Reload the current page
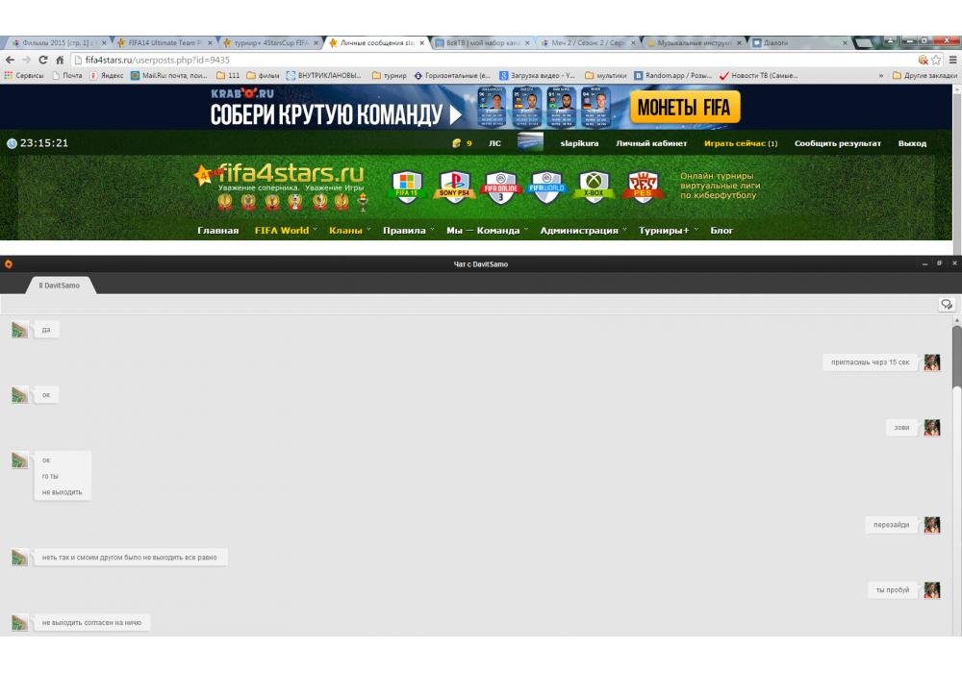The height and width of the screenshot is (673, 962). click(x=43, y=60)
